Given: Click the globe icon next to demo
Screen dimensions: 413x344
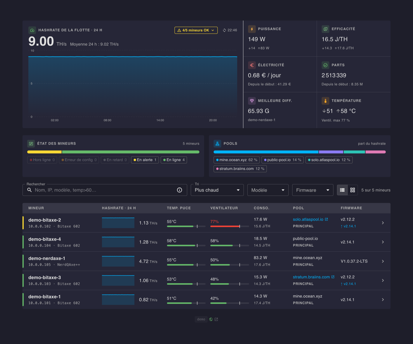Looking at the screenshot, I should click(211, 319).
